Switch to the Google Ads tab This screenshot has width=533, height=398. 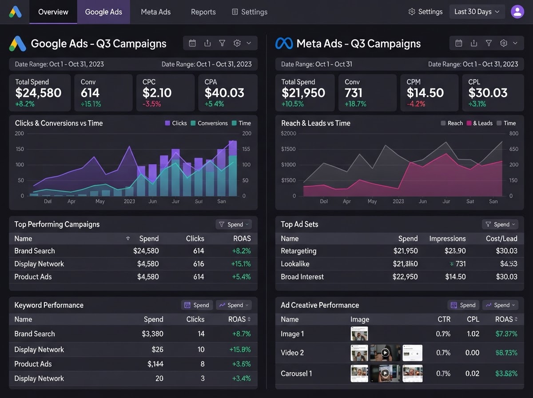(x=103, y=12)
